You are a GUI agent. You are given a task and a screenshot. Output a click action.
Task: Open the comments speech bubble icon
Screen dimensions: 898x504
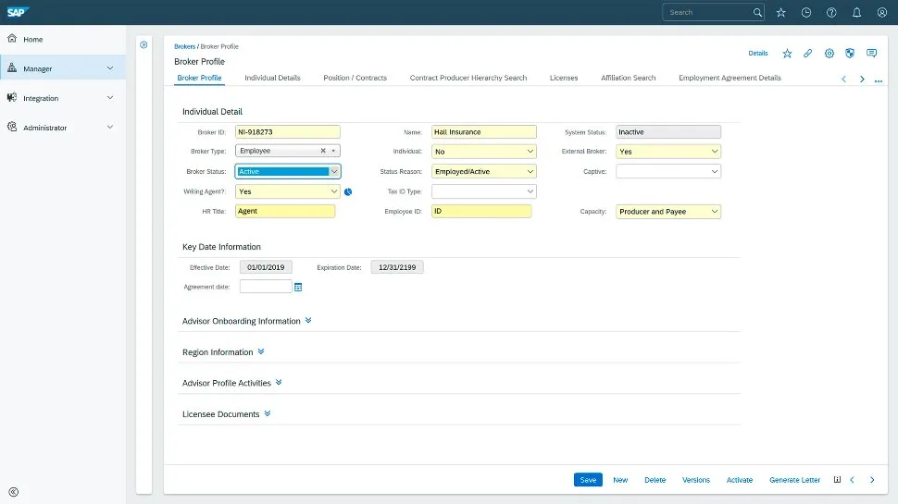pyautogui.click(x=871, y=54)
